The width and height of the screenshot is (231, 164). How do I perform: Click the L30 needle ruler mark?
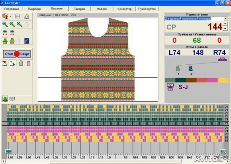pos(65,157)
